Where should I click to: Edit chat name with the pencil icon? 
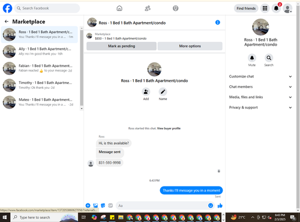click(163, 92)
